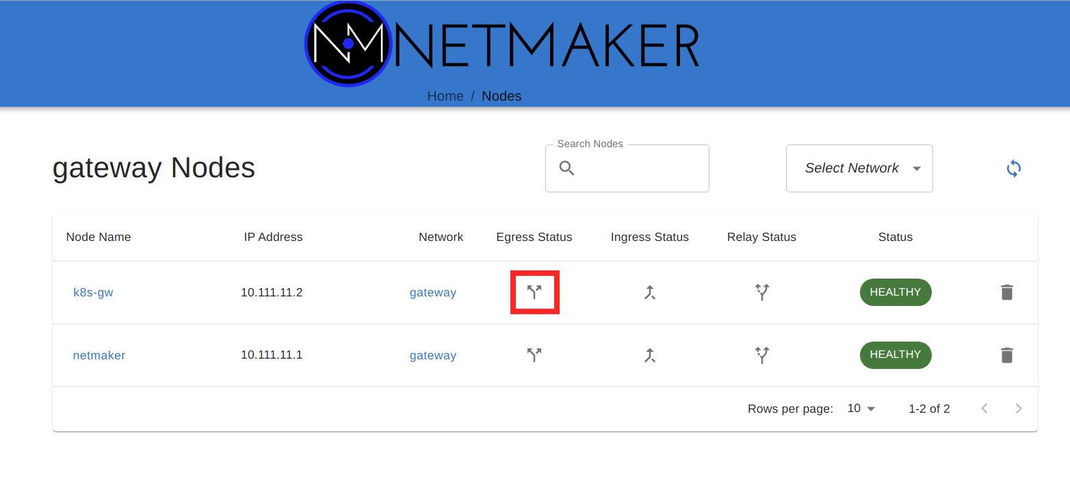
Task: Click the HEALTHY status chip for k8s-gw
Action: (x=895, y=292)
